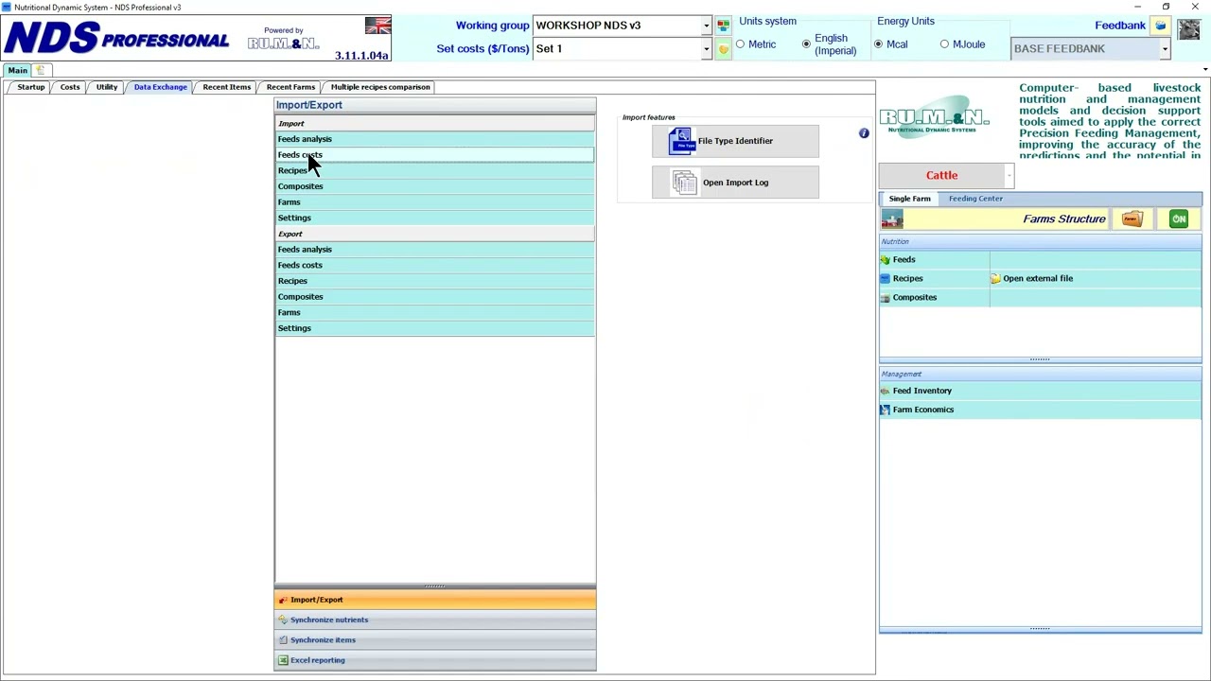The image size is (1211, 681).
Task: Select Recipes under Export
Action: tap(435, 281)
